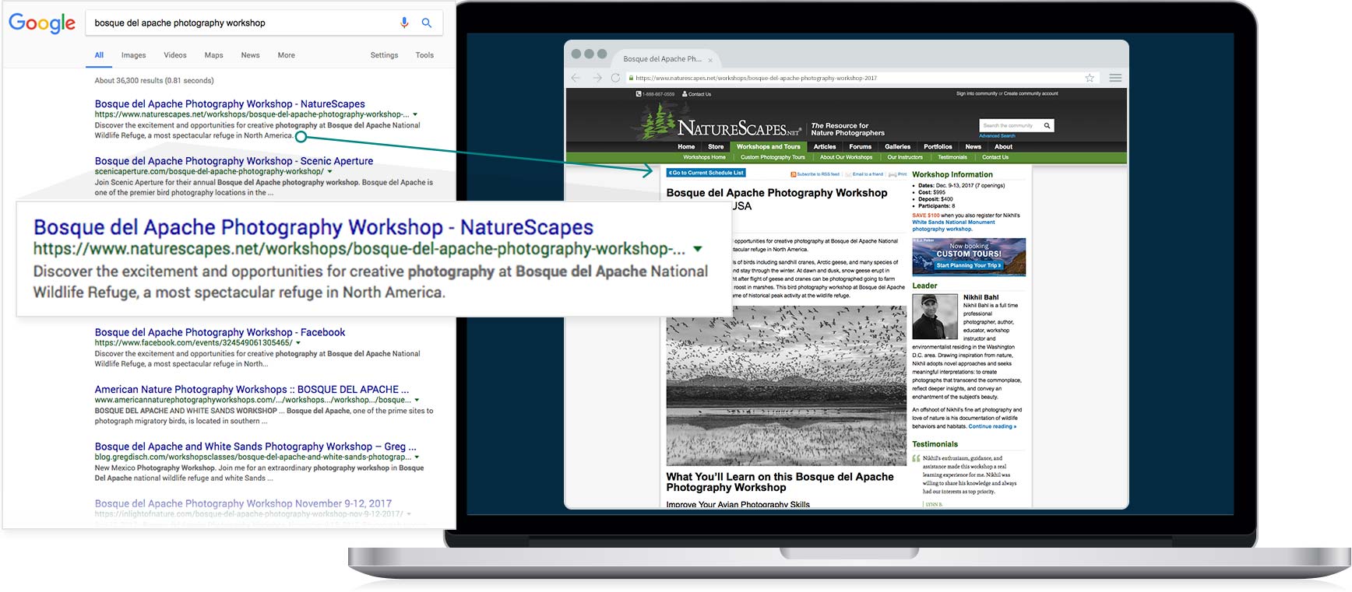This screenshot has width=1352, height=592.
Task: Click the Search the community input field
Action: pyautogui.click(x=1009, y=125)
